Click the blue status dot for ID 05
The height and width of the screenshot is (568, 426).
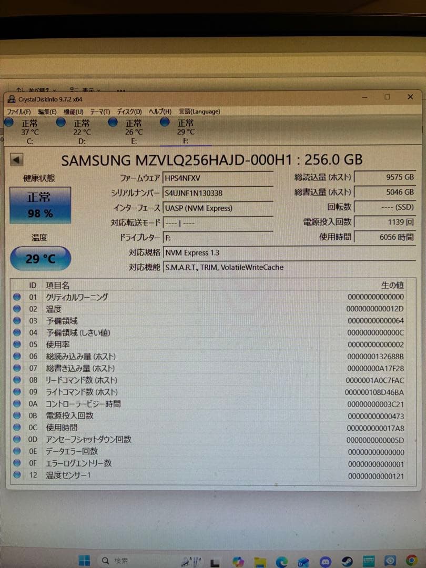pyautogui.click(x=17, y=344)
